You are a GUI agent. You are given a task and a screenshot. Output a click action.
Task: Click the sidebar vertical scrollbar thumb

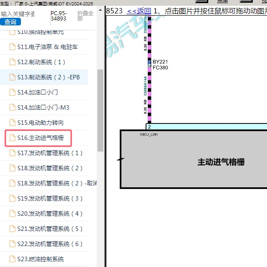point(100,111)
